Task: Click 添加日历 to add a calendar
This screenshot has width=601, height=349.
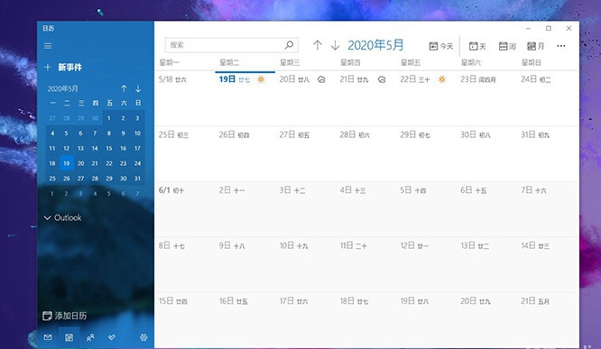Action: pos(64,316)
